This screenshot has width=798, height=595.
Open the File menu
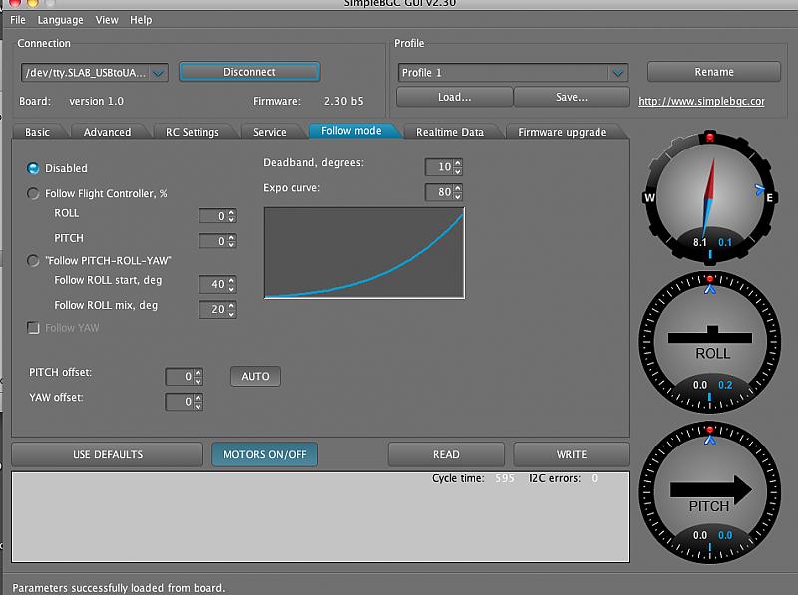click(18, 20)
